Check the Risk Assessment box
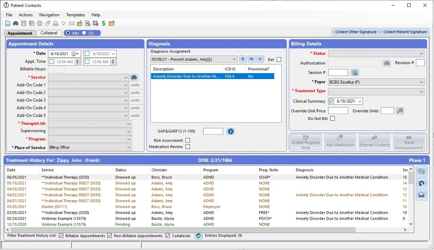 point(188,140)
